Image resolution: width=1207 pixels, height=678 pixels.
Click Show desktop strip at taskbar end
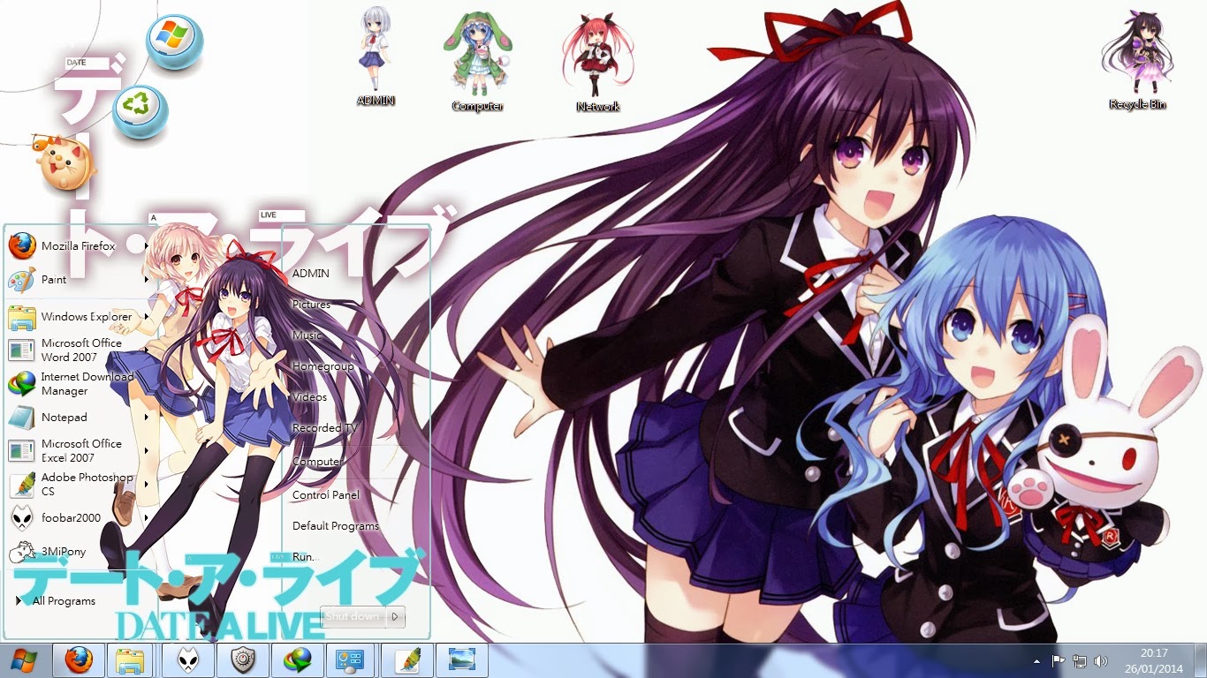pyautogui.click(x=1200, y=660)
